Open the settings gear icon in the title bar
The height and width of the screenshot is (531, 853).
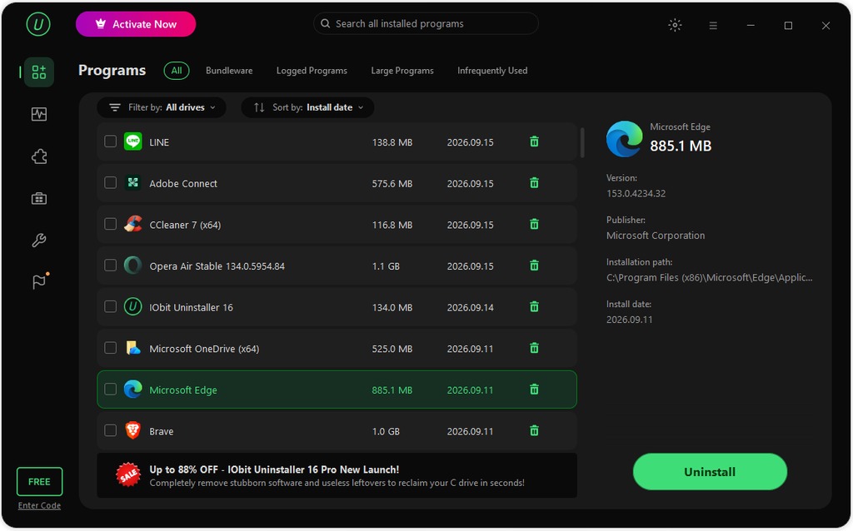pyautogui.click(x=675, y=25)
